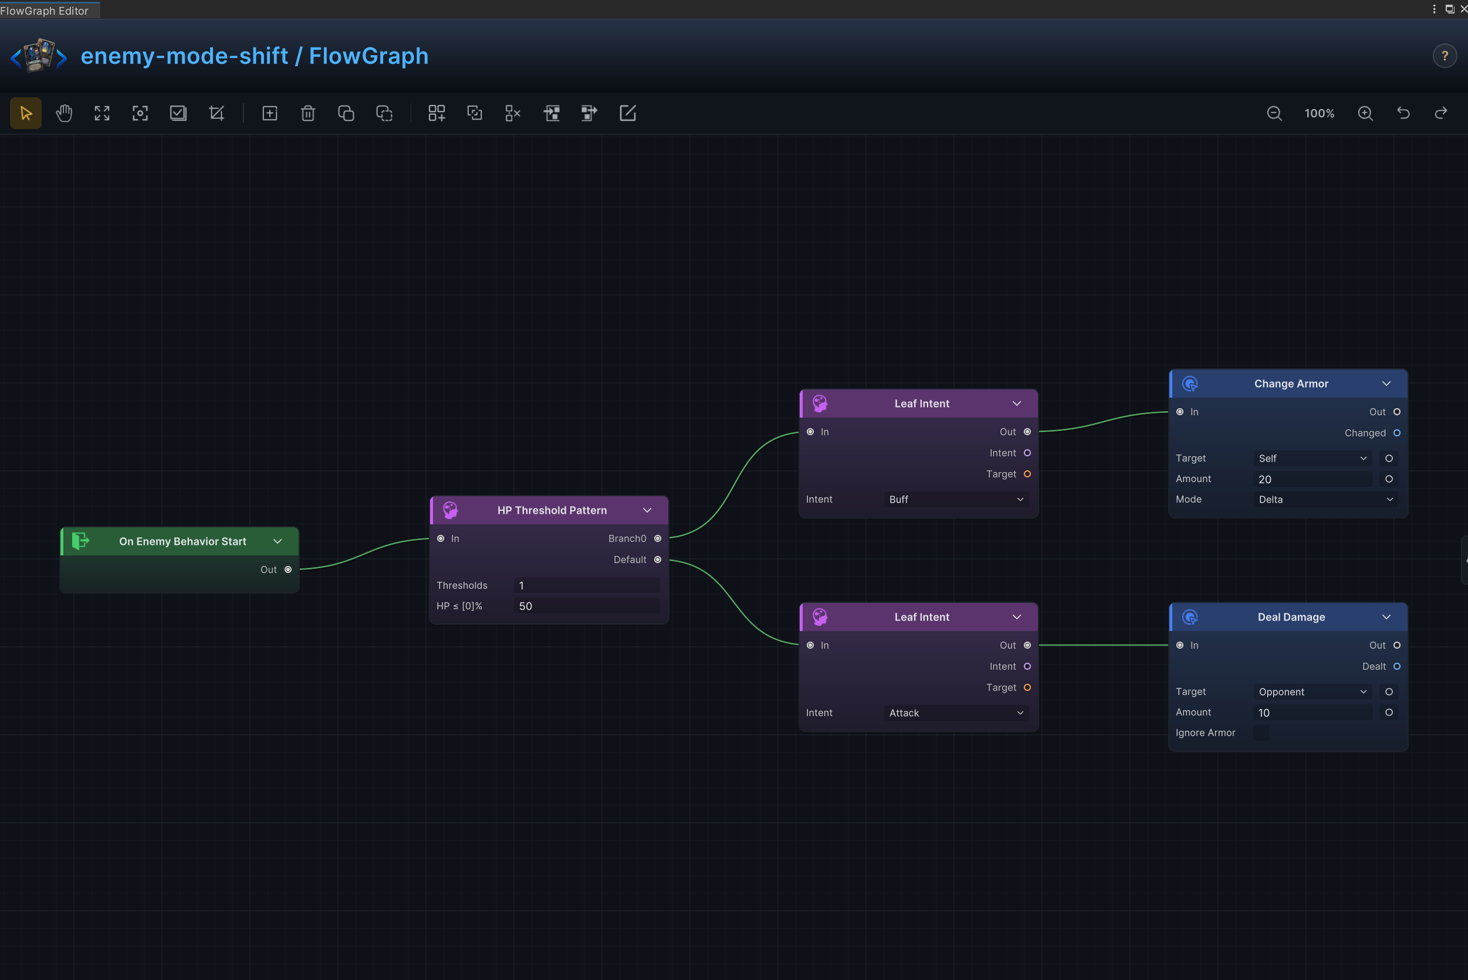Click the HP Threshold Pattern brain icon
Screen dimensions: 1468x980
(x=450, y=510)
